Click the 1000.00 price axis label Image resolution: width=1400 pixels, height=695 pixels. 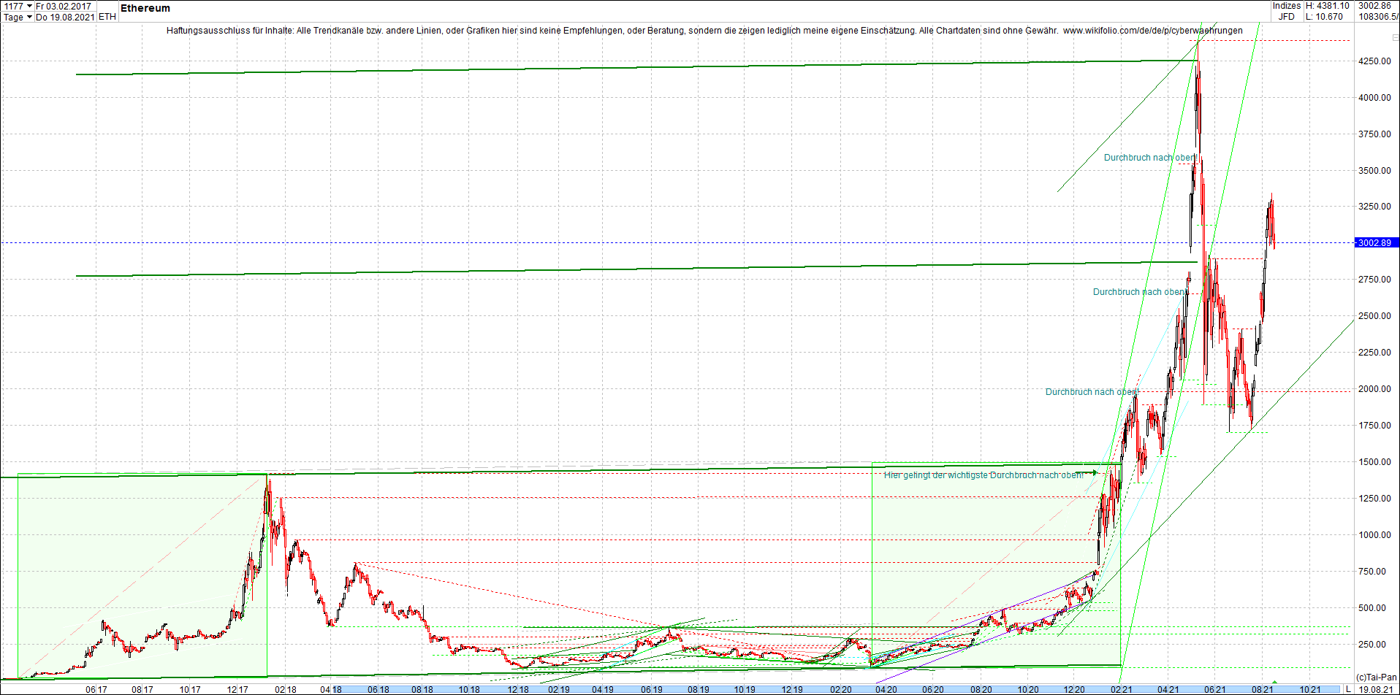(1374, 534)
